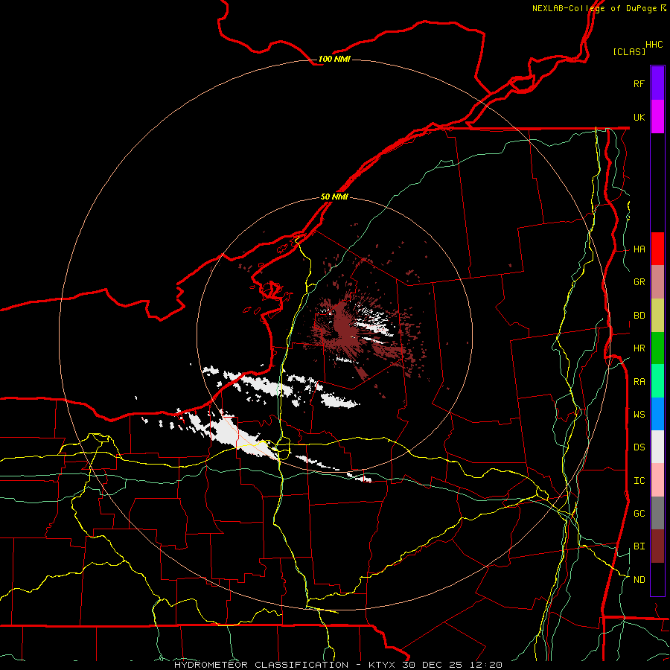The image size is (670, 670).
Task: Click the IC legend label
Action: [x=639, y=481]
